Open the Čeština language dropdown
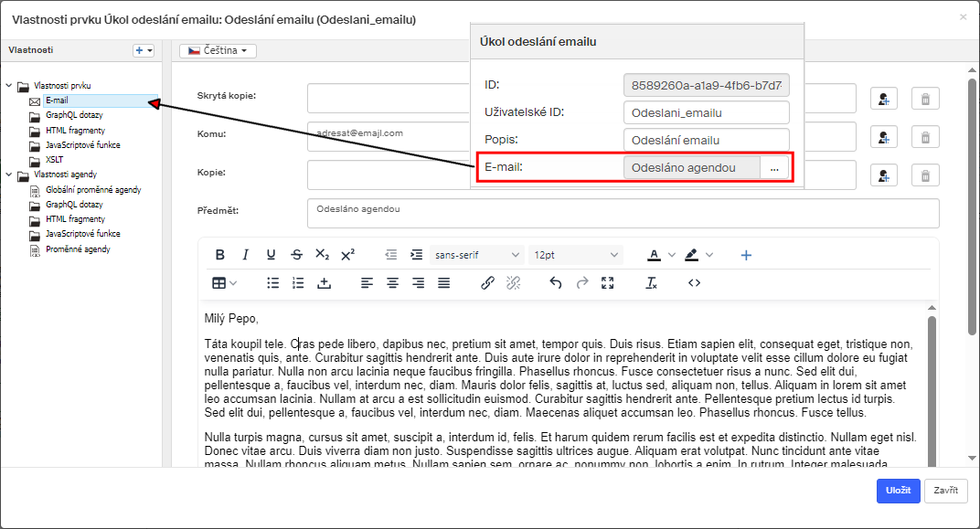 (x=218, y=50)
